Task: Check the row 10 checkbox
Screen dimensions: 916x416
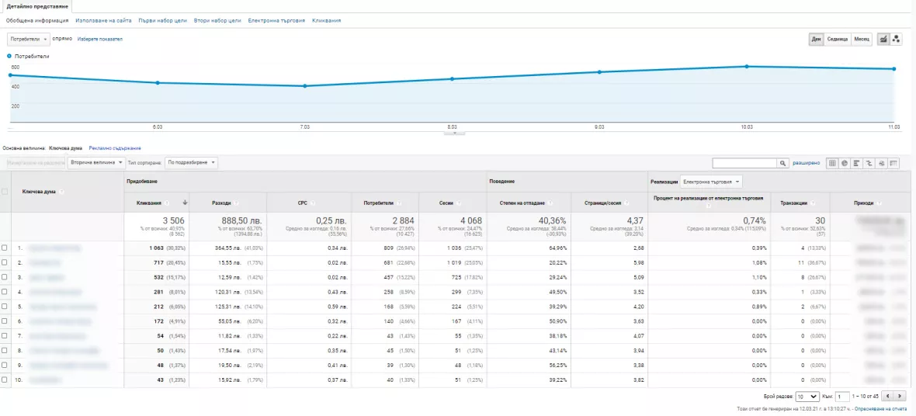Action: (5, 380)
